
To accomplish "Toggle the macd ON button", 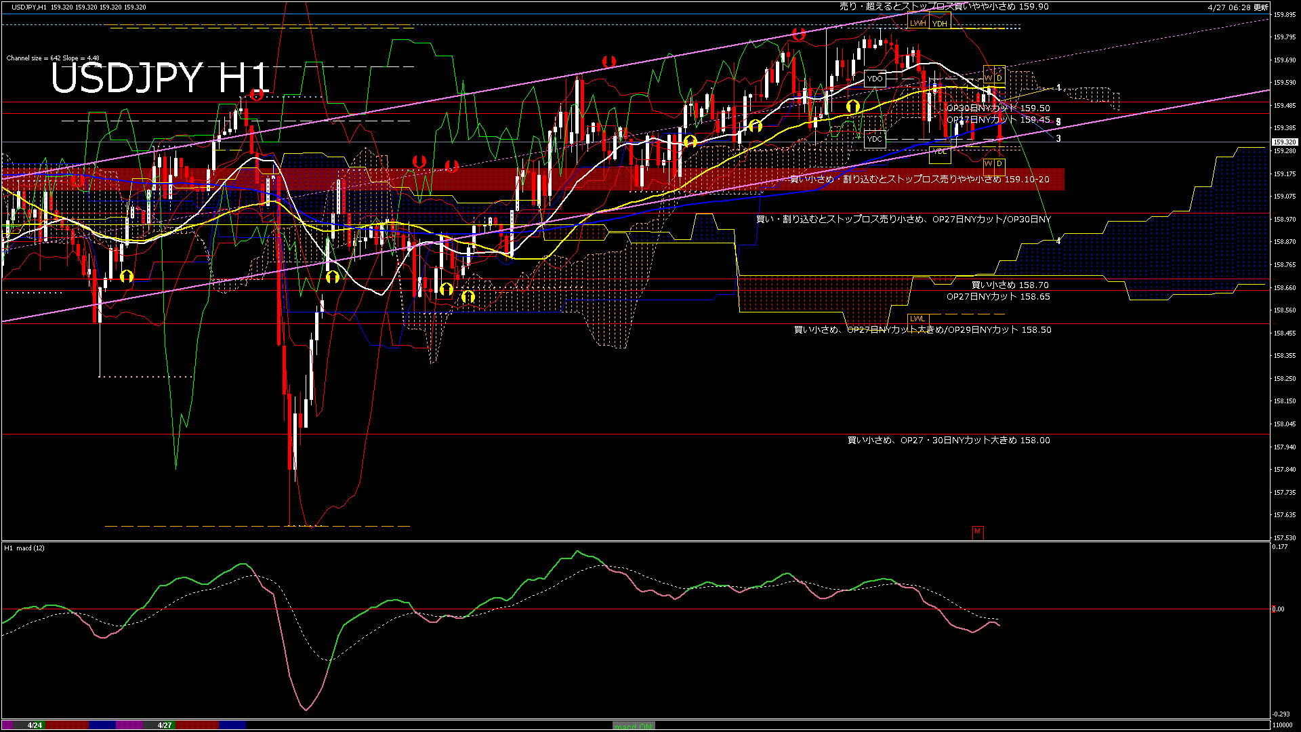I will tap(634, 726).
